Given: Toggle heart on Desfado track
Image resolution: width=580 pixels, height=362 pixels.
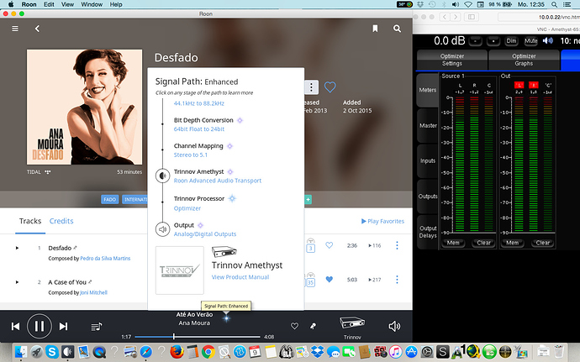Looking at the screenshot, I should (330, 245).
